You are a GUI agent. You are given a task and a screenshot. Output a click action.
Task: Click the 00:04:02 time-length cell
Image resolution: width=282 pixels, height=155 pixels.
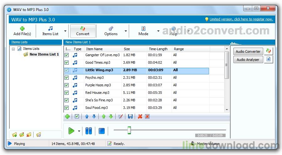coord(155,63)
